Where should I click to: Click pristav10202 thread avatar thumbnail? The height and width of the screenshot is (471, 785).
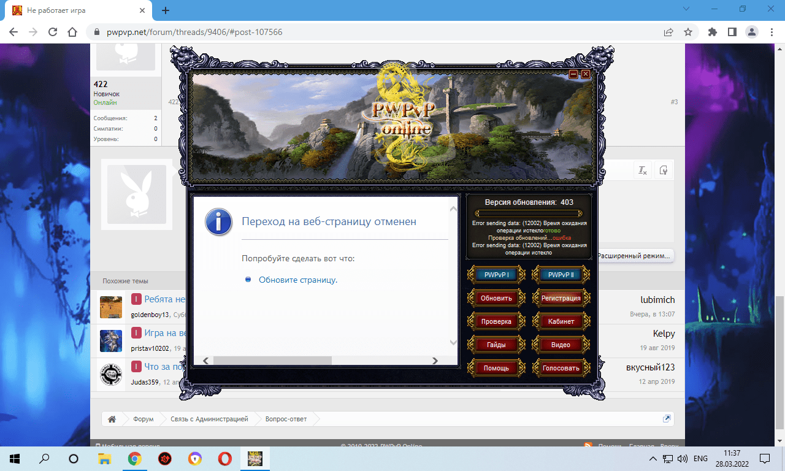[x=111, y=340]
